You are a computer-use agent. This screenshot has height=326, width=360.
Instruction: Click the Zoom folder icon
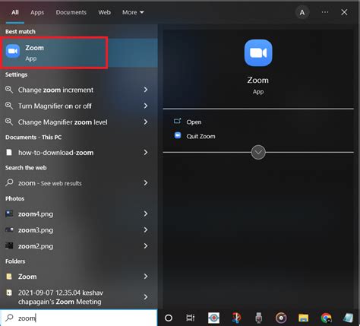[9, 277]
